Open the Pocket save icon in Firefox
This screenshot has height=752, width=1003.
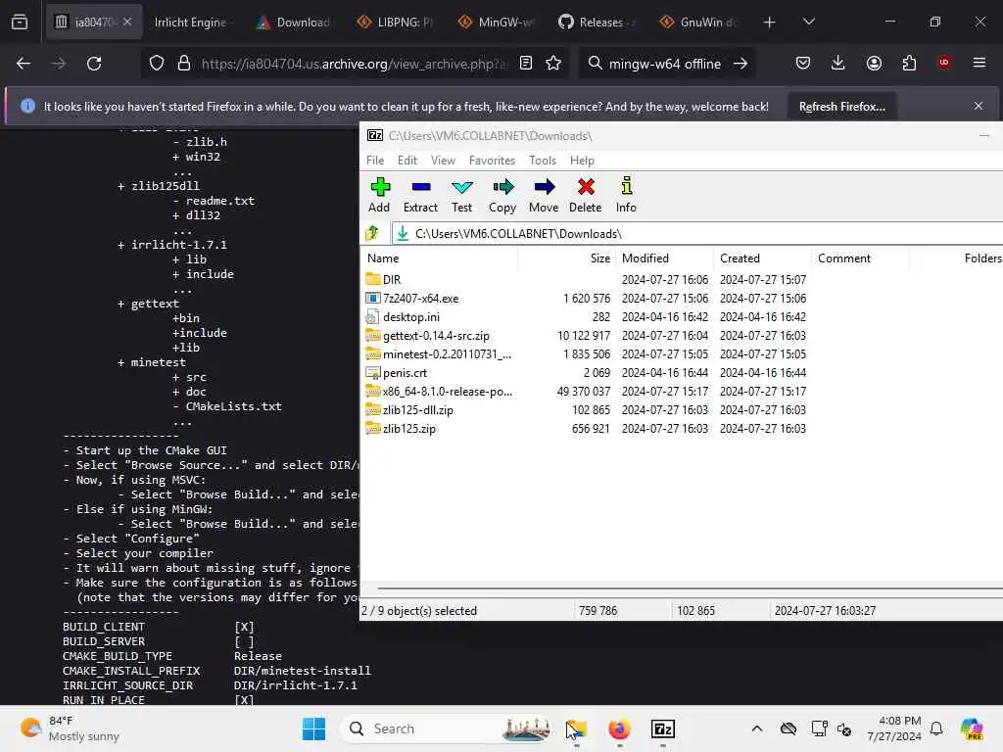pyautogui.click(x=803, y=63)
